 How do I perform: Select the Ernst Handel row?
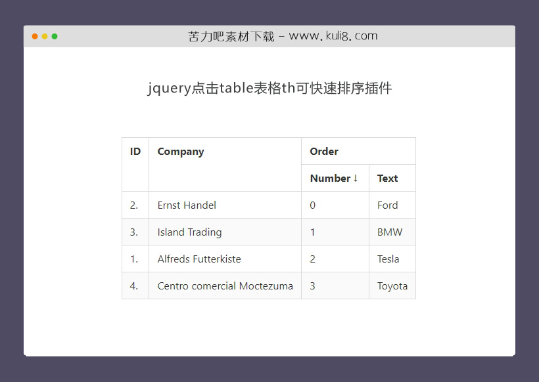[186, 205]
